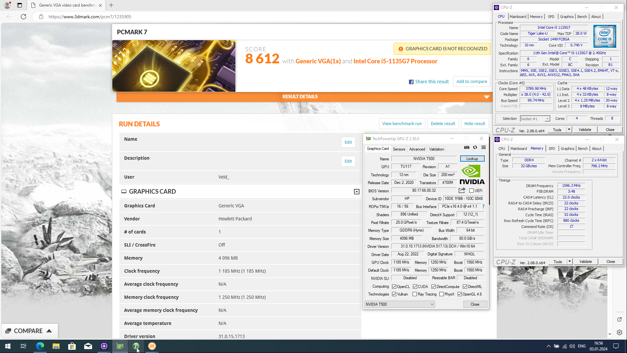Viewport: 627px width, 353px height.
Task: Open Tools dropdown arrow in upper CPU-Z window
Action: [x=569, y=130]
